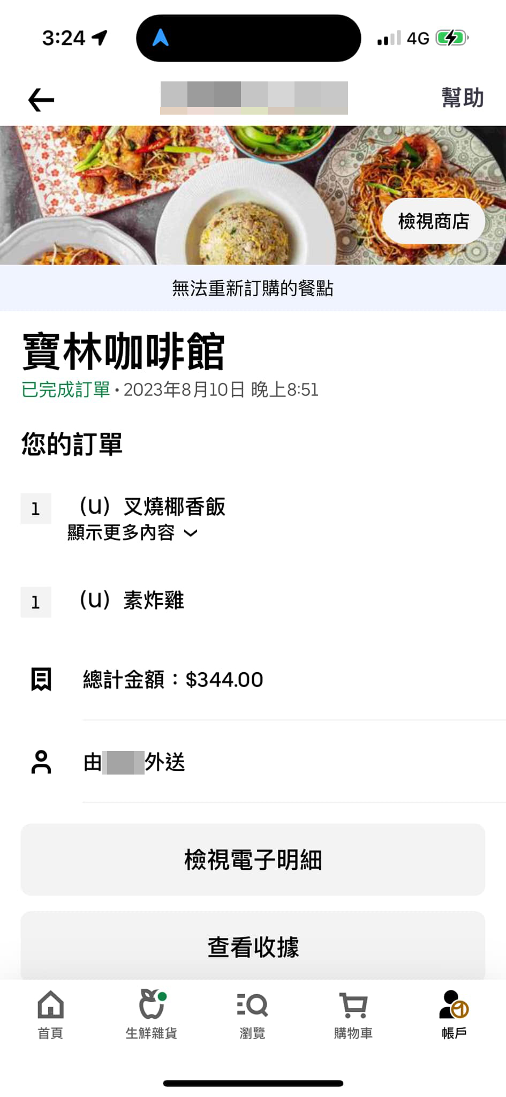This screenshot has width=506, height=1097.
Task: Tap the 叉燒椰香飯 order item
Action: pos(153,507)
